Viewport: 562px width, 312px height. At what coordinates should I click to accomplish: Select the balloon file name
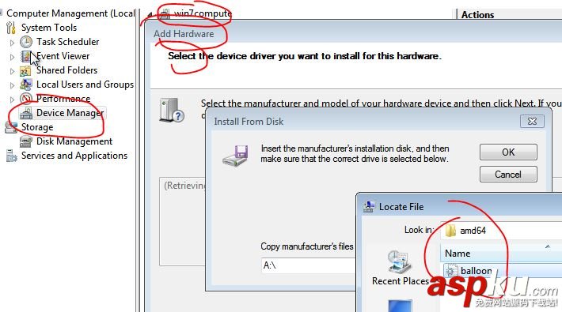coord(476,271)
